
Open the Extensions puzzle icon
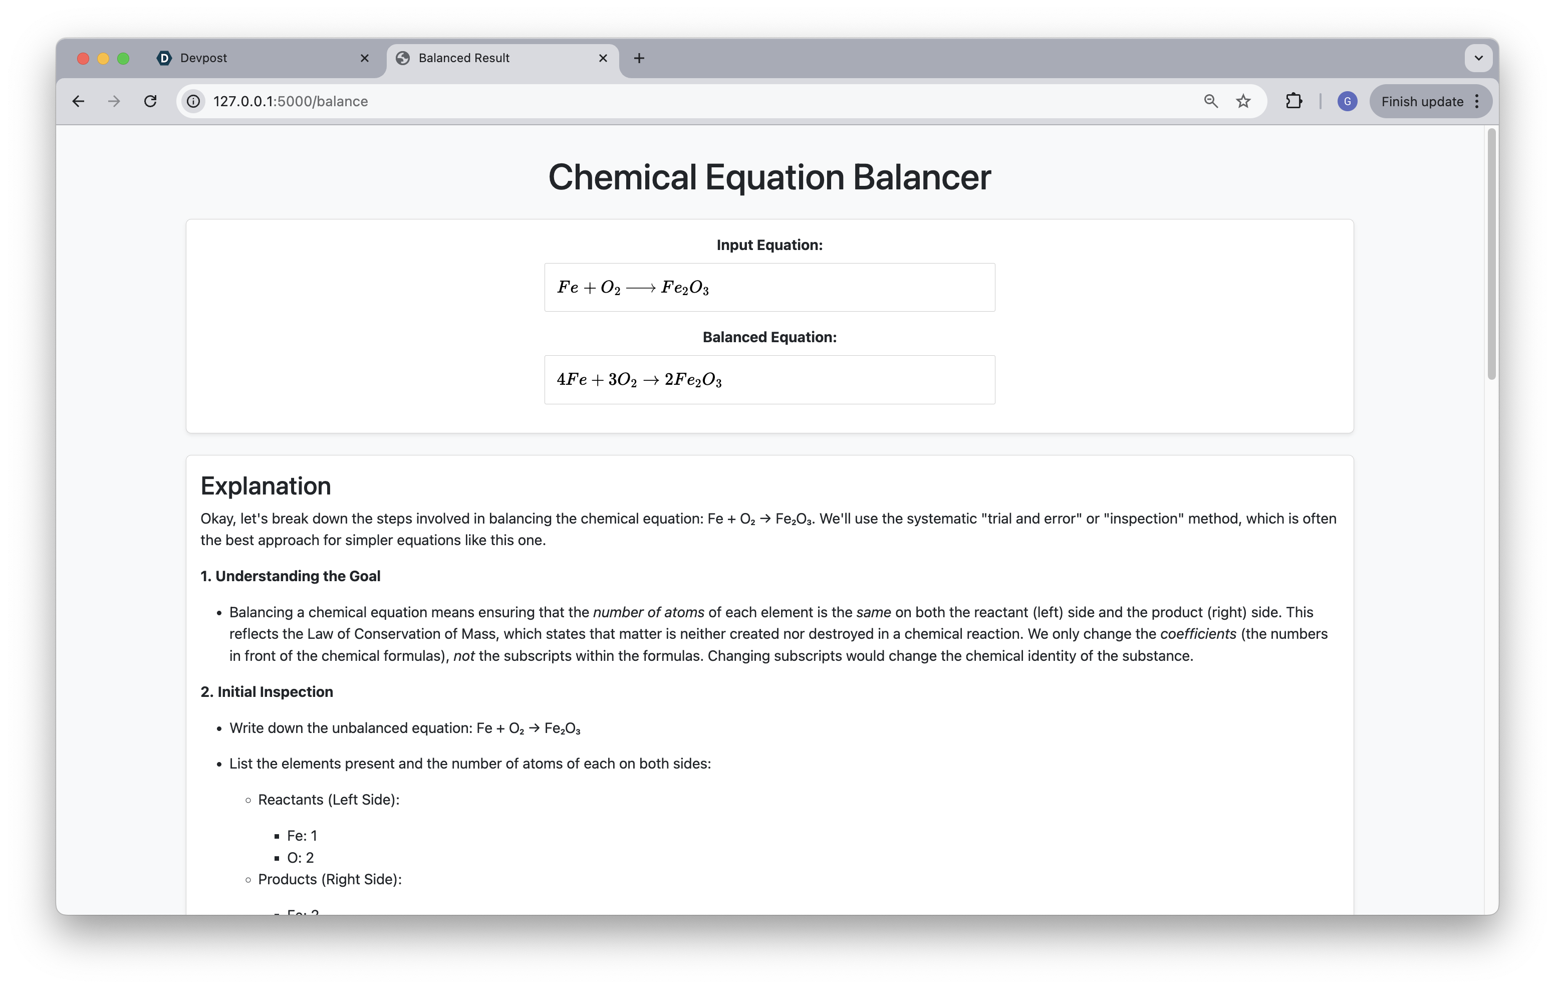pos(1293,101)
